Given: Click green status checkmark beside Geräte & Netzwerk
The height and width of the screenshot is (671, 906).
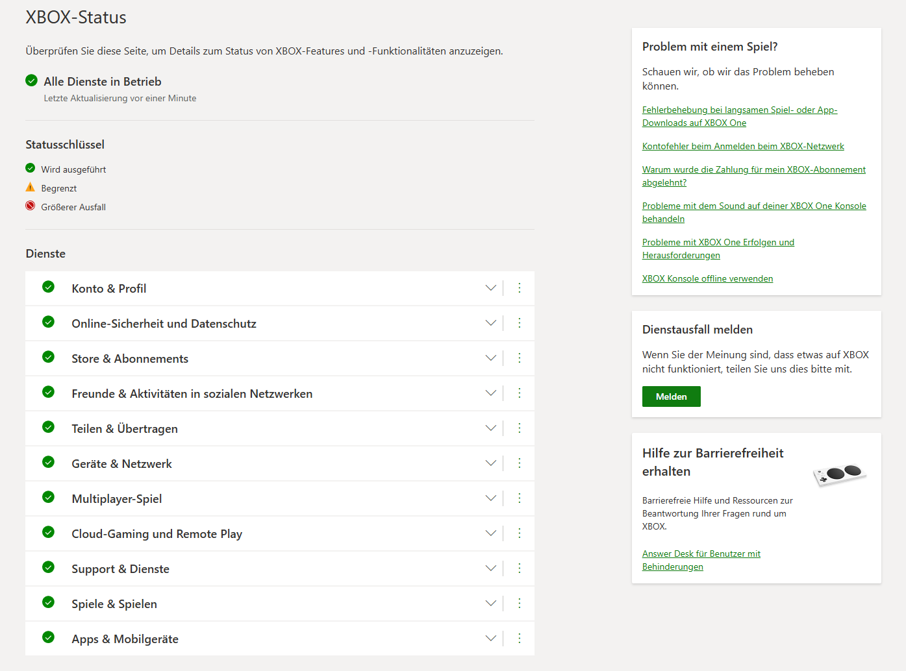Looking at the screenshot, I should tap(48, 462).
